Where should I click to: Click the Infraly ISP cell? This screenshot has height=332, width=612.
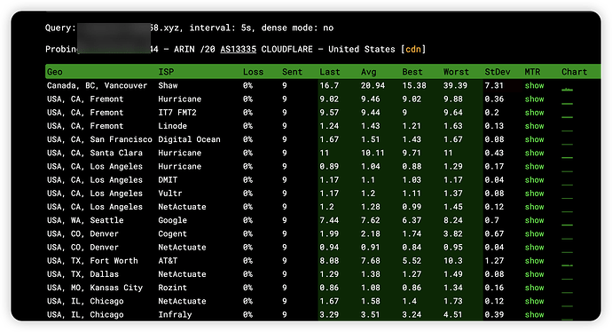click(175, 314)
